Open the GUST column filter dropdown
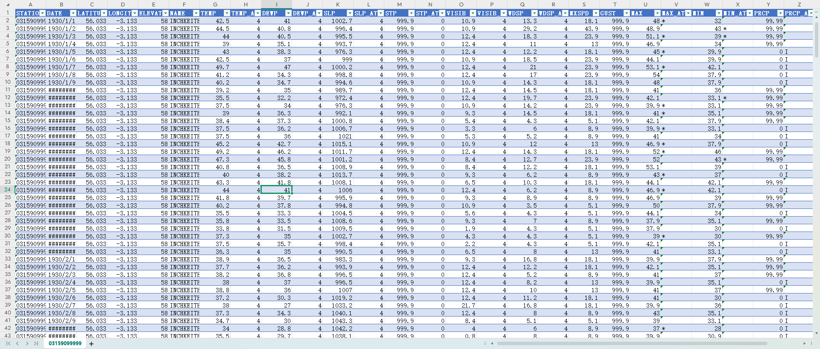The width and height of the screenshot is (820, 349). (x=627, y=13)
